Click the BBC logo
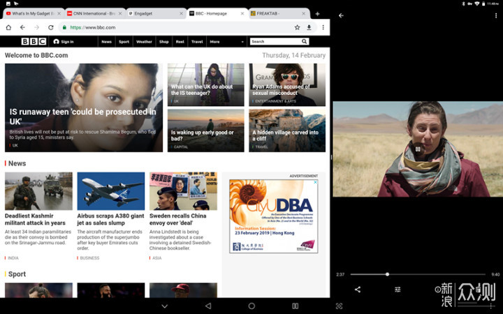This screenshot has height=314, width=503. click(x=34, y=41)
